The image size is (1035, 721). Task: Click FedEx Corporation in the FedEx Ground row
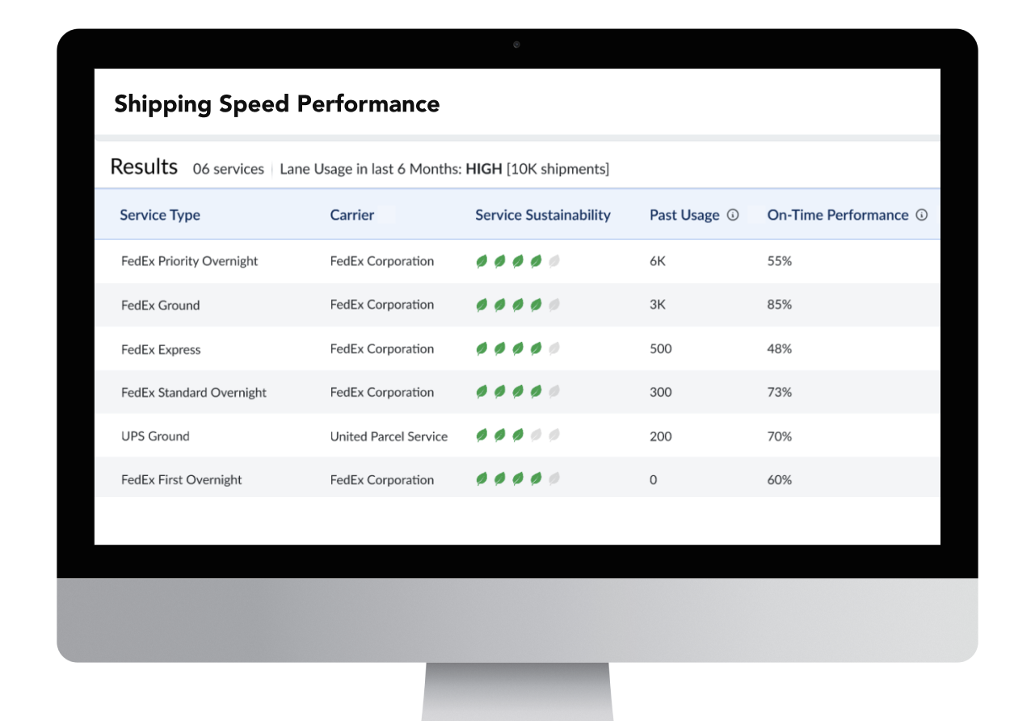[382, 305]
